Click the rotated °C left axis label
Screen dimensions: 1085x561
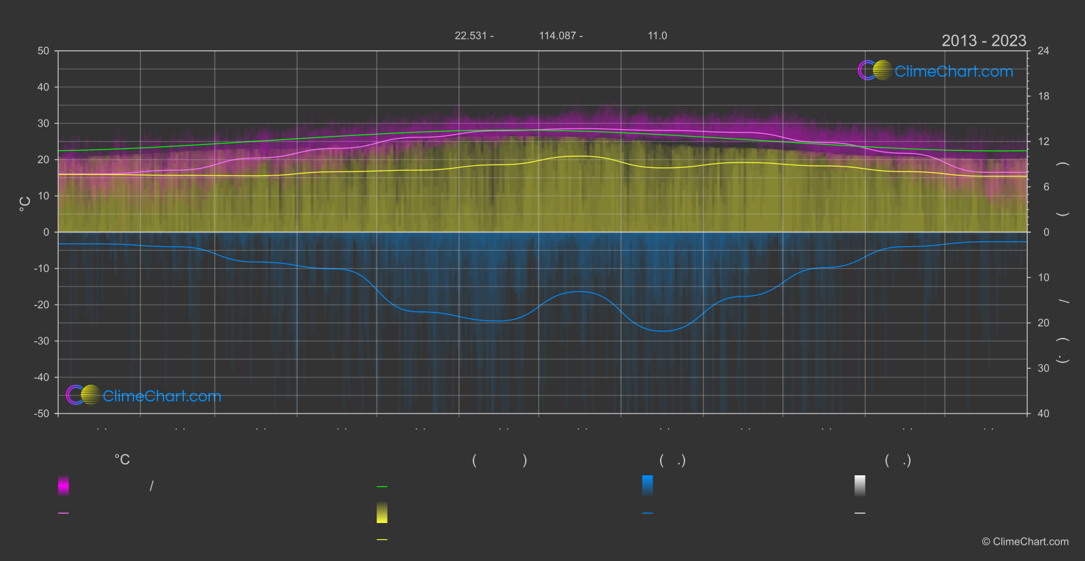point(25,204)
